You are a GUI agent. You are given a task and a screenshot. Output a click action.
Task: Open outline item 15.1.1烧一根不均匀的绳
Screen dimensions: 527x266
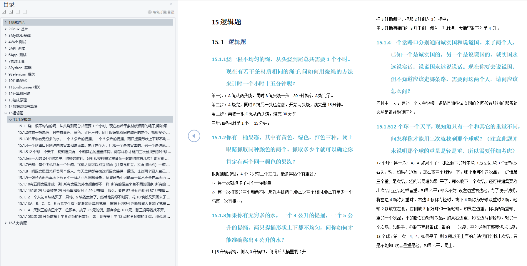tap(94, 126)
